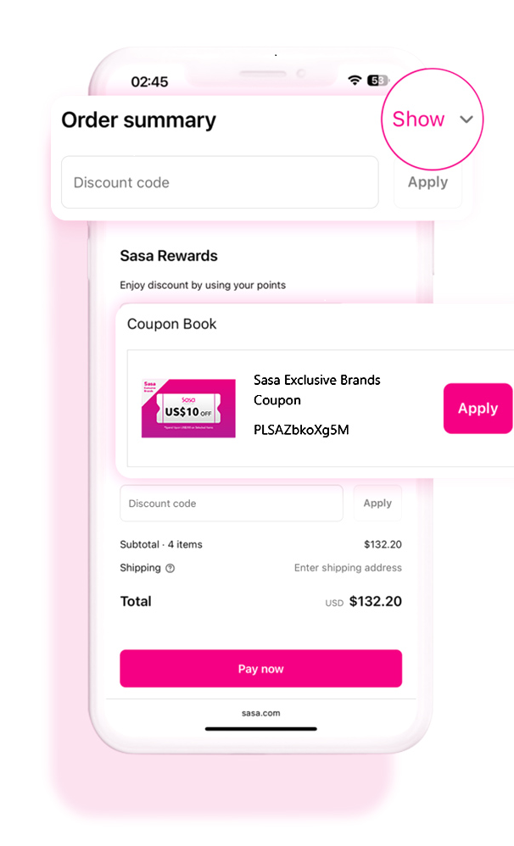
Task: Click the Coupon Book heading
Action: 172,324
